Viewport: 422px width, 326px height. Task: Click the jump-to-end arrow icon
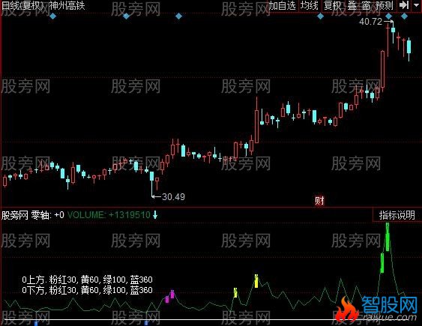[404, 5]
